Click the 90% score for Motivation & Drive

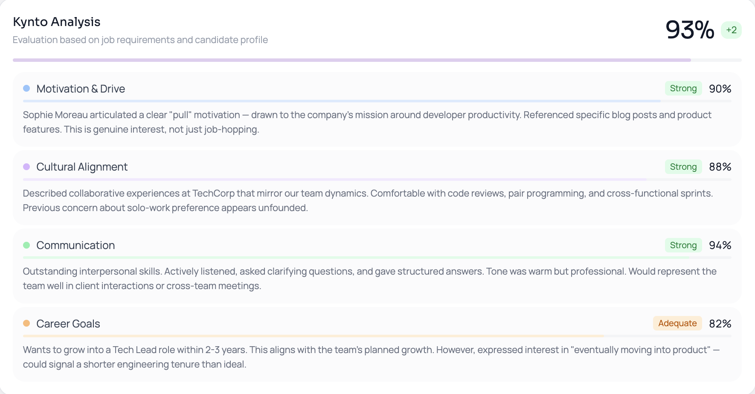(720, 88)
